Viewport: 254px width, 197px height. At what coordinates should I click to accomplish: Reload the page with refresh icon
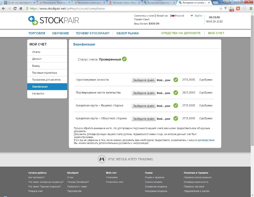coord(15,9)
